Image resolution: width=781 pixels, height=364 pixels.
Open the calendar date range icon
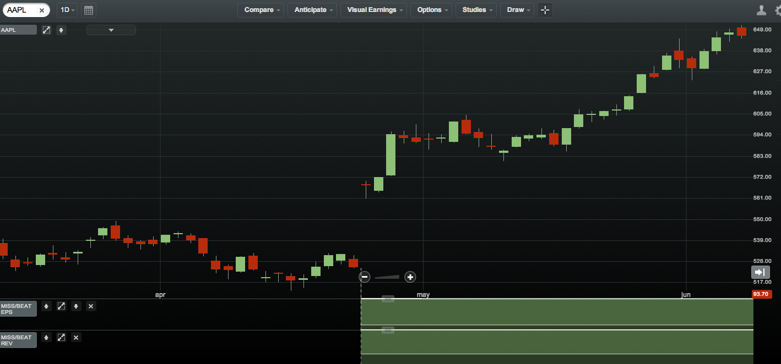88,10
